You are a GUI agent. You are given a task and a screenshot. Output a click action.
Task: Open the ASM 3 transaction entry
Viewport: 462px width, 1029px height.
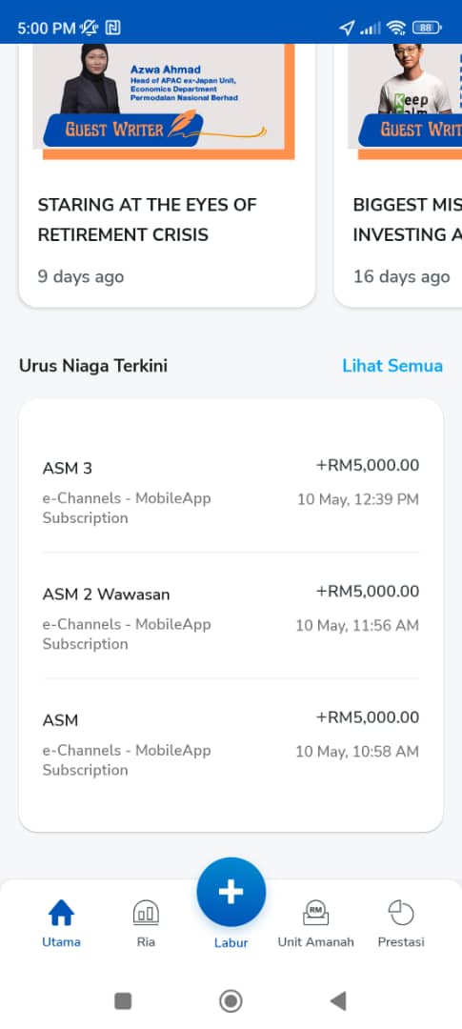point(231,490)
